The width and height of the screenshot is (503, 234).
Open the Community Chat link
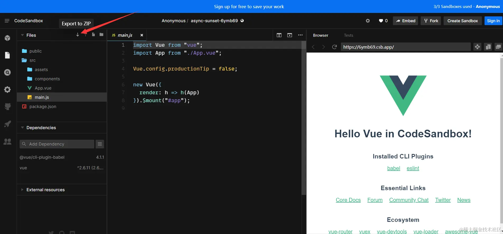click(x=409, y=200)
